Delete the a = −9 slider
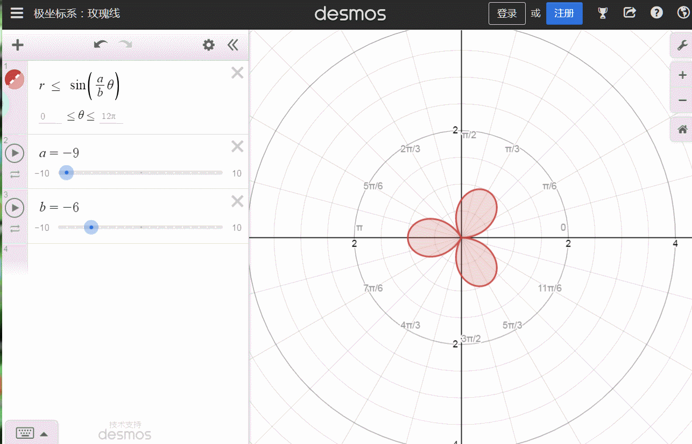Image resolution: width=692 pixels, height=444 pixels. point(237,146)
